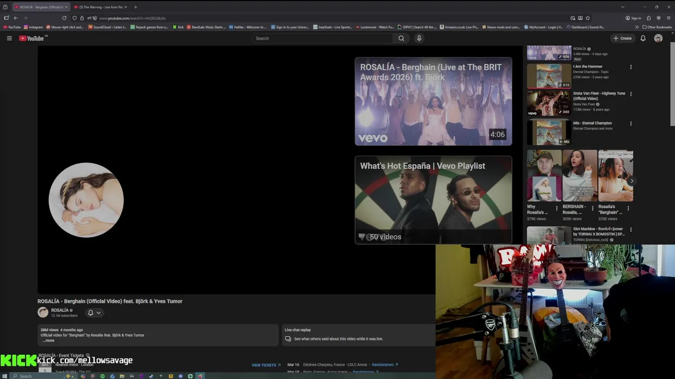See live chat replay for this video
Viewport: 675px width, 379px height.
click(339, 339)
